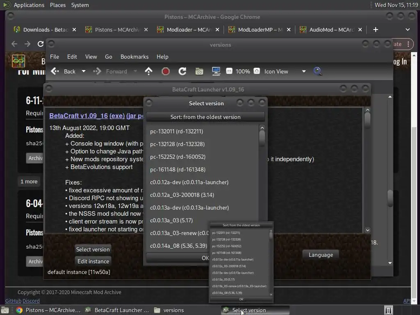The height and width of the screenshot is (315, 420).
Task: Zoom out with the minus icon
Action: tap(229, 71)
